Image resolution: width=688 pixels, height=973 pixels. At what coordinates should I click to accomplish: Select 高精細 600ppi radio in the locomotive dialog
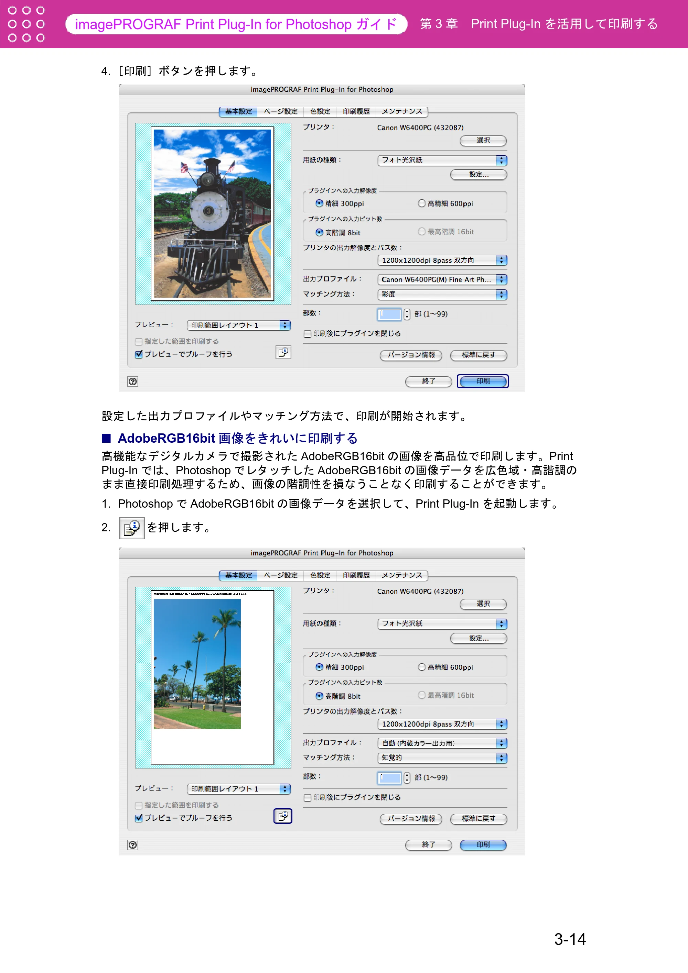tap(422, 203)
